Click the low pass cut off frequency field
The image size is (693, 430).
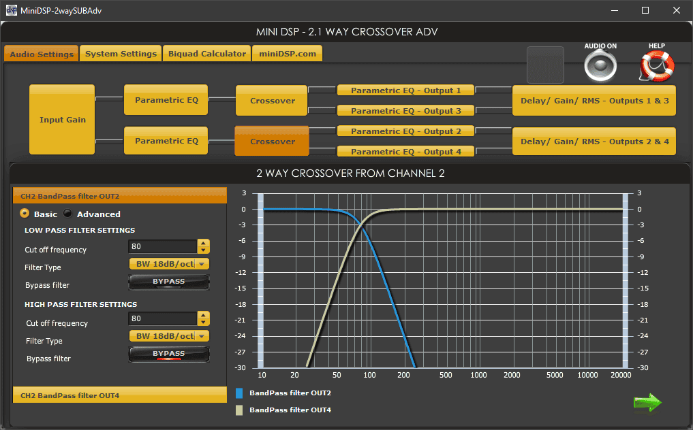(x=163, y=246)
